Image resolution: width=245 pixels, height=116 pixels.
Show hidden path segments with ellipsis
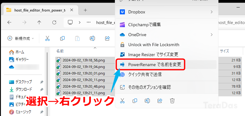pyautogui.click(x=89, y=22)
